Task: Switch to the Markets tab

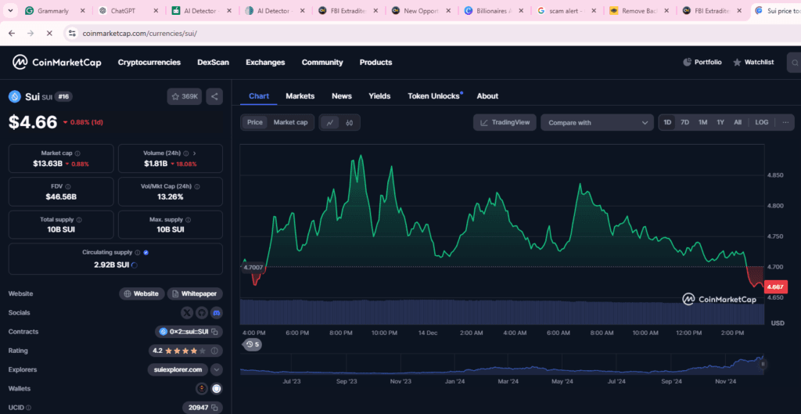Action: tap(300, 96)
